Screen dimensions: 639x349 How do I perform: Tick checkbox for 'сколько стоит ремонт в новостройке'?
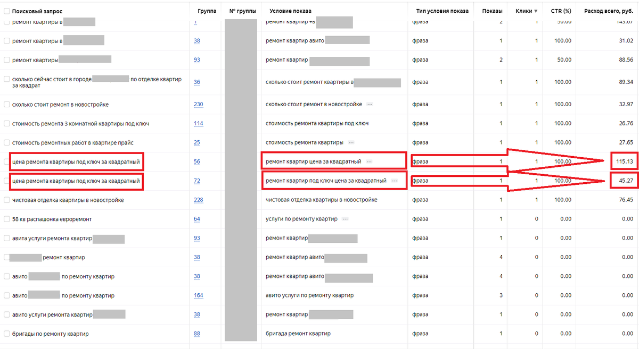click(6, 105)
